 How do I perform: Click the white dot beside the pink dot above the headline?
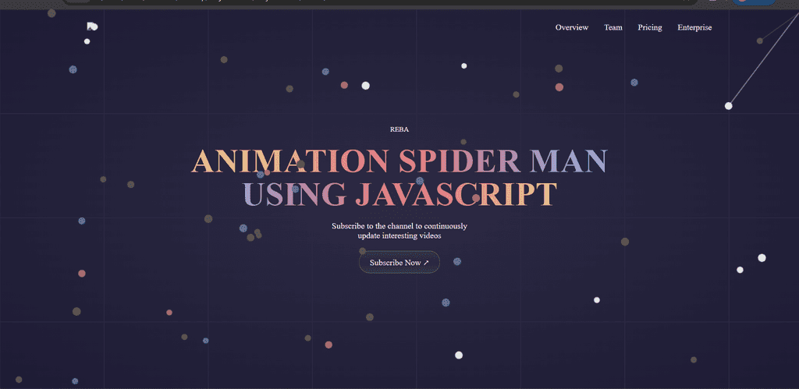pyautogui.click(x=365, y=85)
